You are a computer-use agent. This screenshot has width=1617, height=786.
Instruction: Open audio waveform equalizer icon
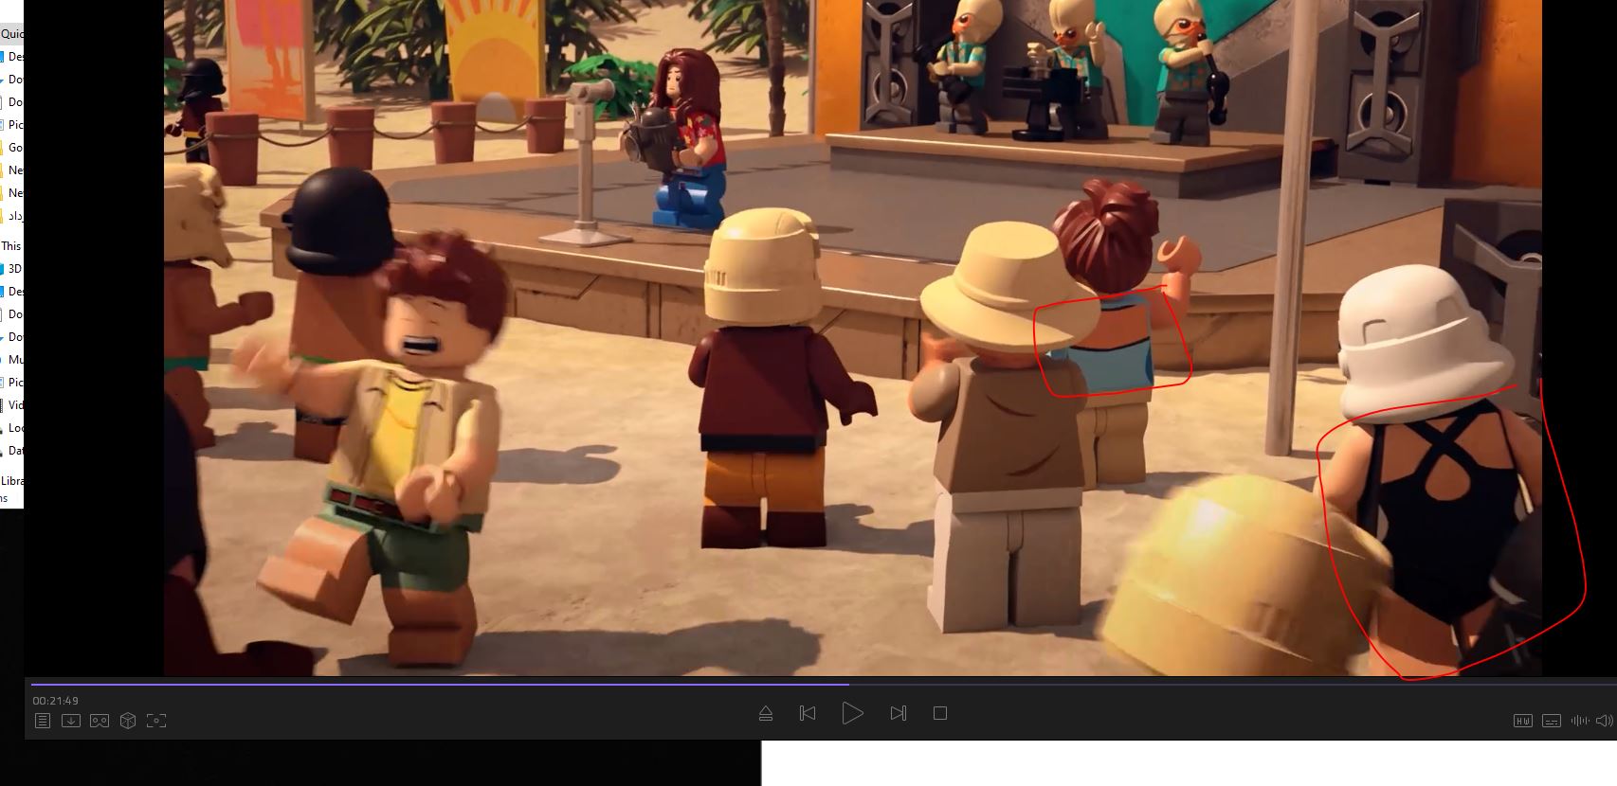(x=1579, y=721)
